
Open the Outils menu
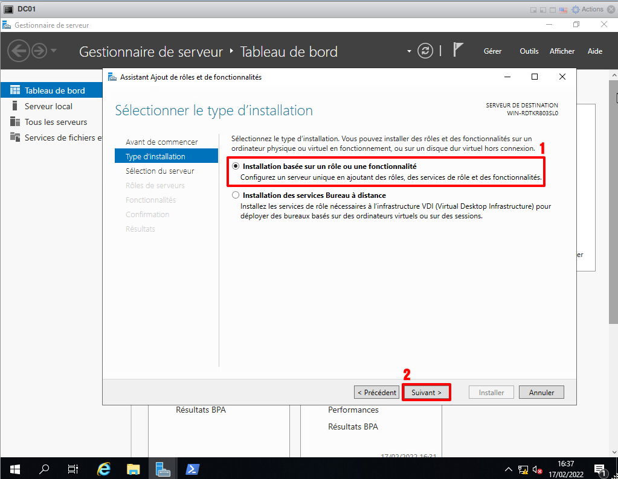529,51
